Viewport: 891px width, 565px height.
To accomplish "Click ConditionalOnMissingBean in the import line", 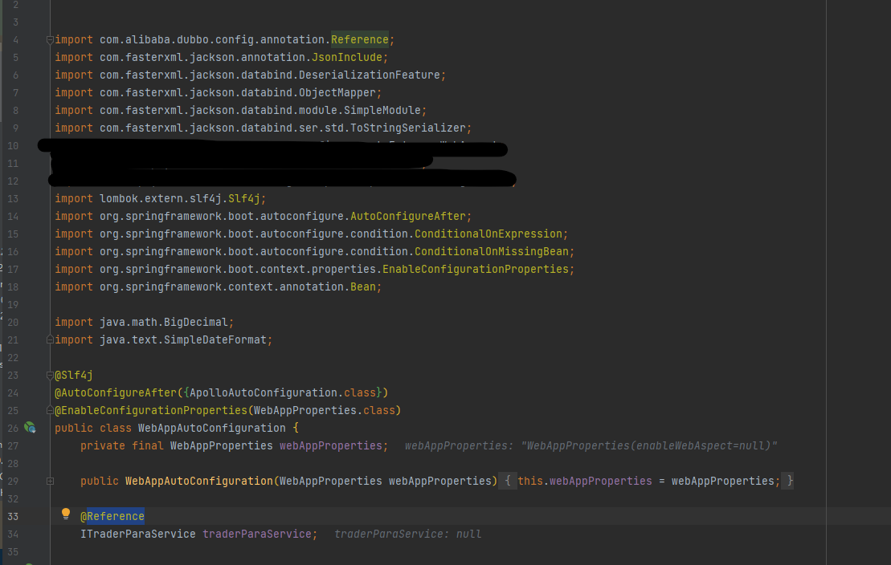I will click(492, 251).
